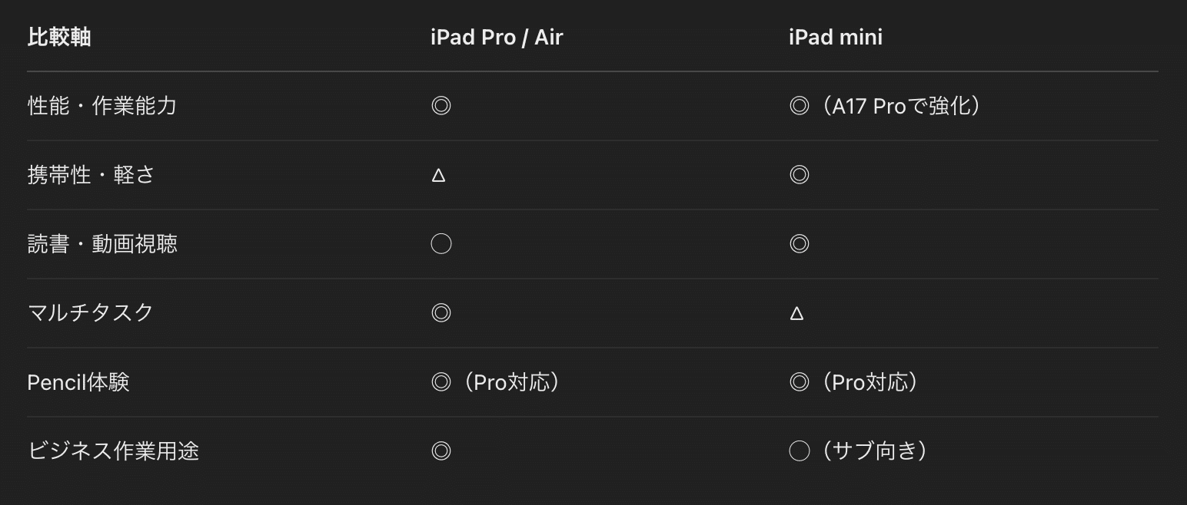Viewport: 1187px width, 505px height.
Task: Click double circle in iPad mini 読書 cell
Action: [x=800, y=244]
